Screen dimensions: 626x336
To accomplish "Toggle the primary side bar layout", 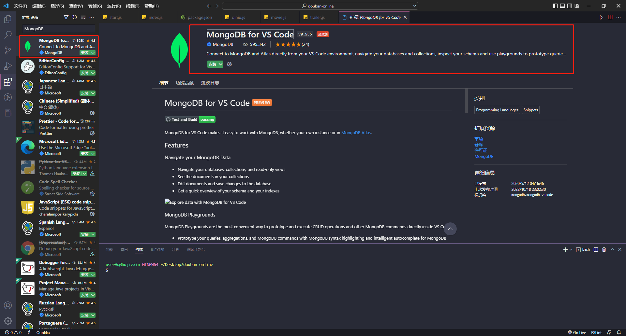I will point(555,6).
